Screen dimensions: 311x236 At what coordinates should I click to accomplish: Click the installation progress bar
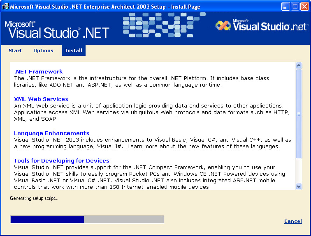tap(87, 220)
